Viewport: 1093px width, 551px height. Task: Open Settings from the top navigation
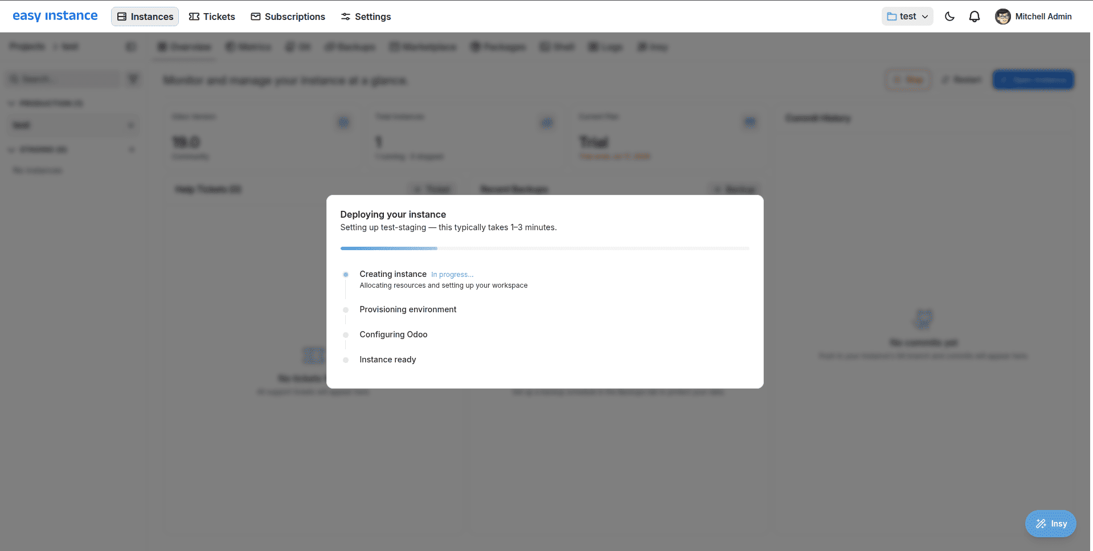click(x=366, y=17)
